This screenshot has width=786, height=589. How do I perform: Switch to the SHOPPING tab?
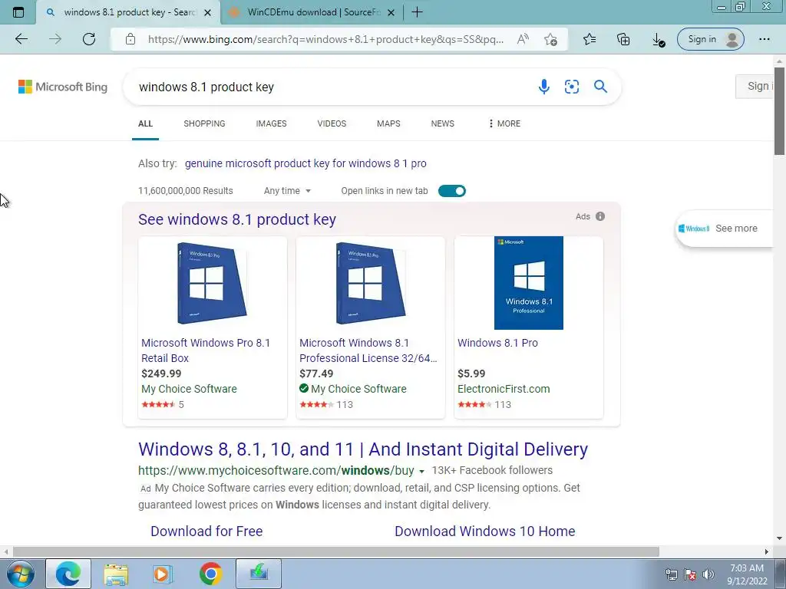[x=204, y=123]
